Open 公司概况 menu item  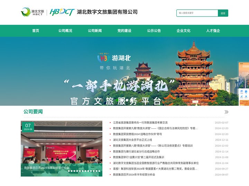pyautogui.click(x=65, y=31)
